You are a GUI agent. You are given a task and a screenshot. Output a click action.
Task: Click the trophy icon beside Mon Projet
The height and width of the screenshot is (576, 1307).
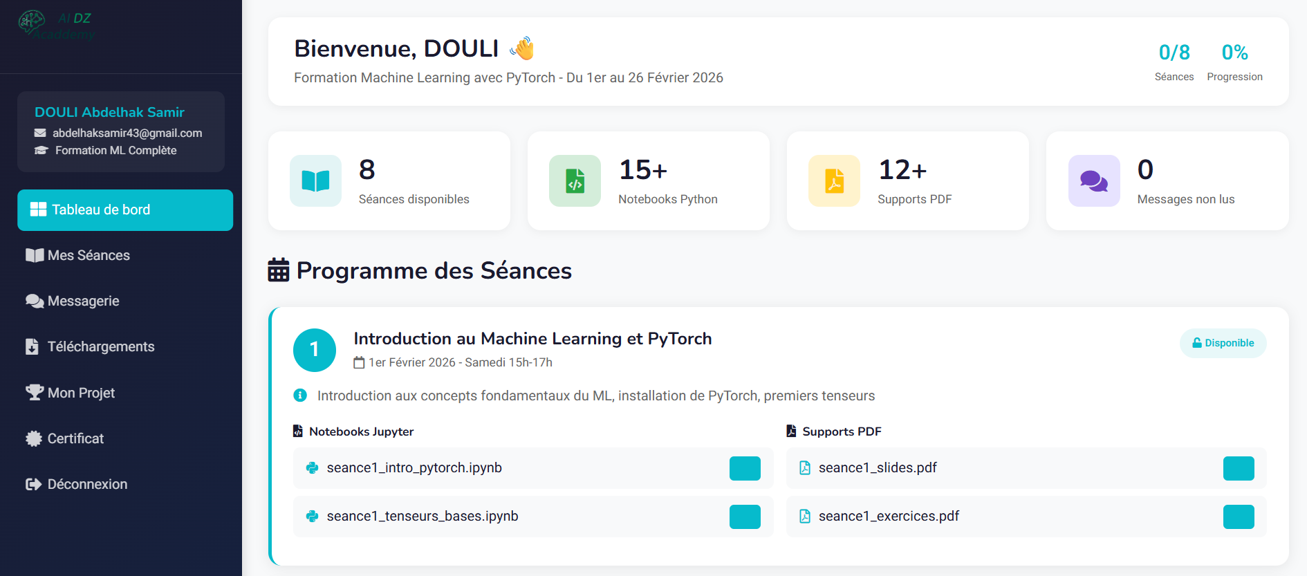35,392
